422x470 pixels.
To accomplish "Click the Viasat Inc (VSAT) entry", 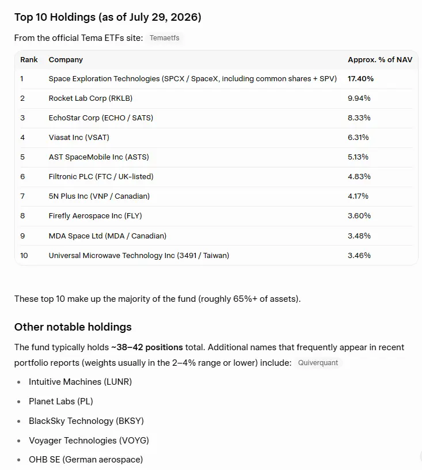I will (79, 138).
